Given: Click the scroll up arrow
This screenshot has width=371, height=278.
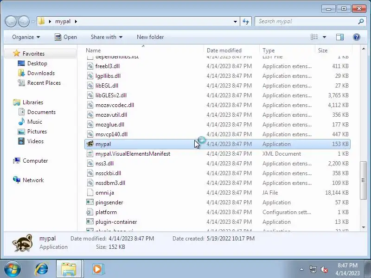Looking at the screenshot, I should tap(364, 49).
